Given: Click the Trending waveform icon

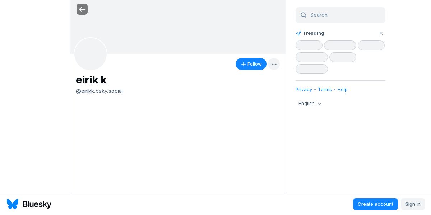Looking at the screenshot, I should click(298, 33).
